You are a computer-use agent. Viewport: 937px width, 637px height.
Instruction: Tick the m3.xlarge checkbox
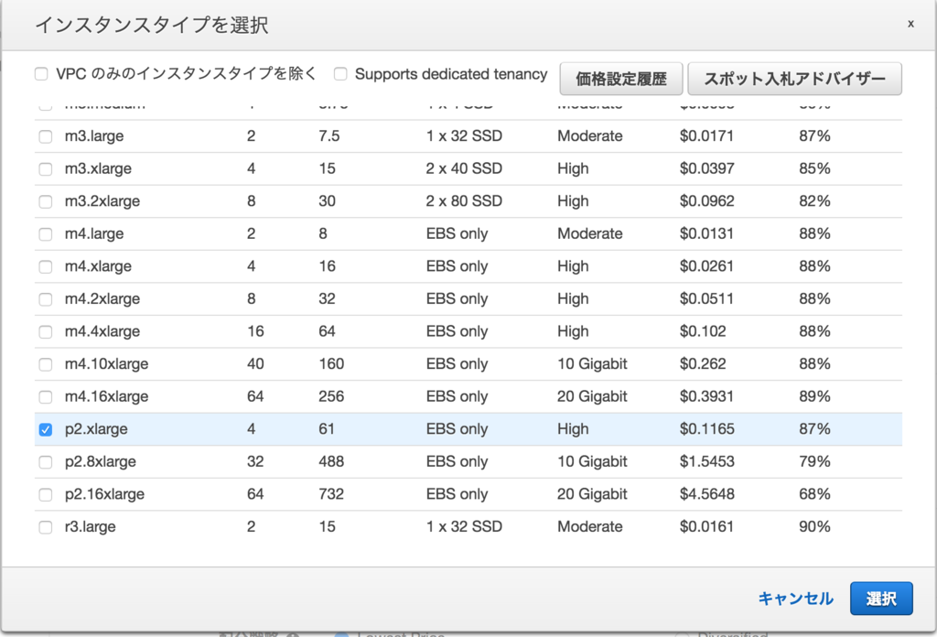(x=46, y=169)
